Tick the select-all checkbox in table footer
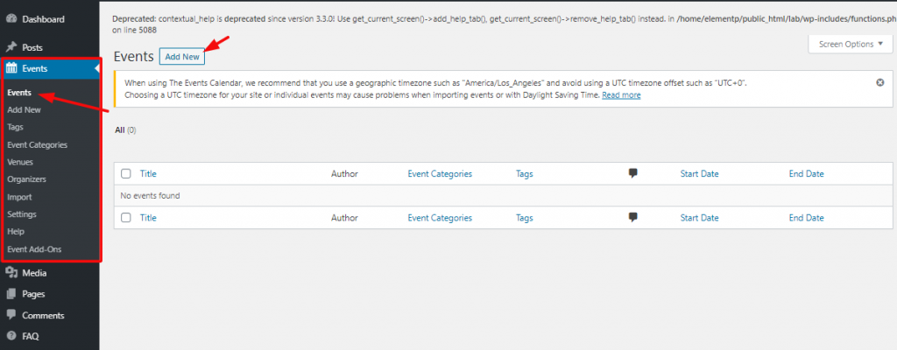The width and height of the screenshot is (897, 350). (x=126, y=217)
